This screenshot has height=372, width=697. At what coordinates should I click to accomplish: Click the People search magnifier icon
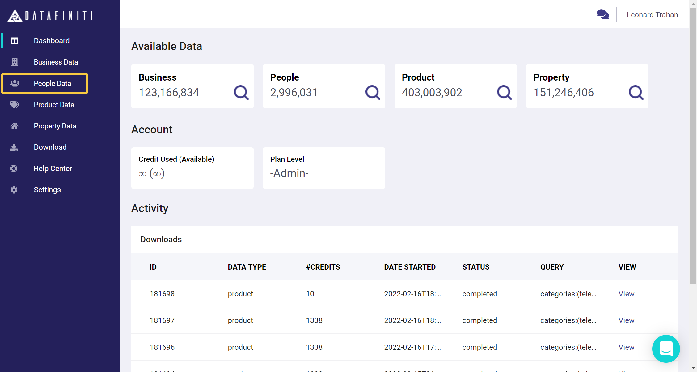373,92
